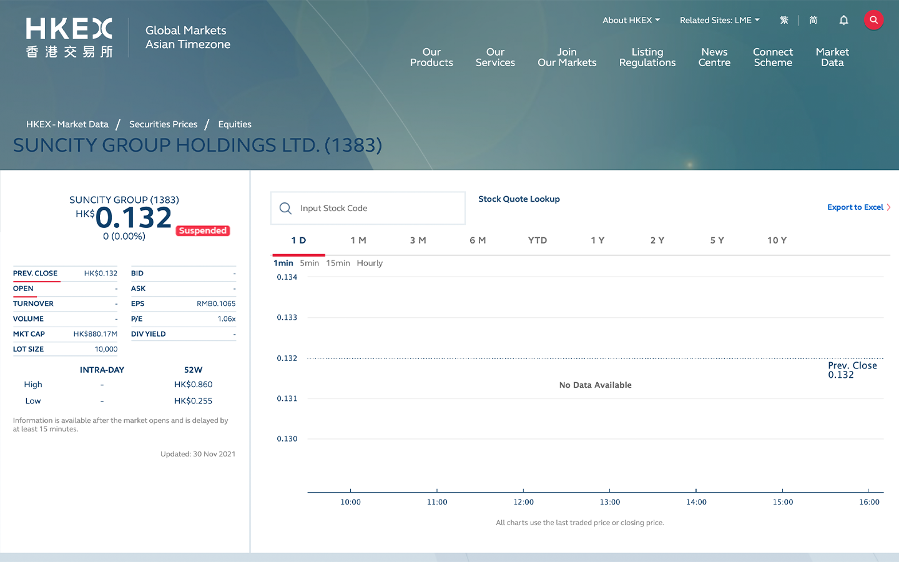
Task: Choose the 1min chart interval
Action: pyautogui.click(x=283, y=263)
